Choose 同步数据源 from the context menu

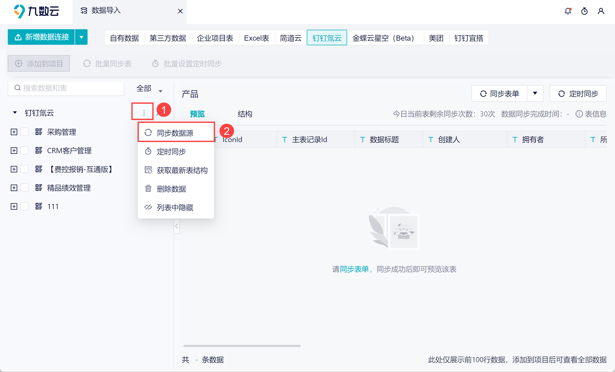[175, 133]
